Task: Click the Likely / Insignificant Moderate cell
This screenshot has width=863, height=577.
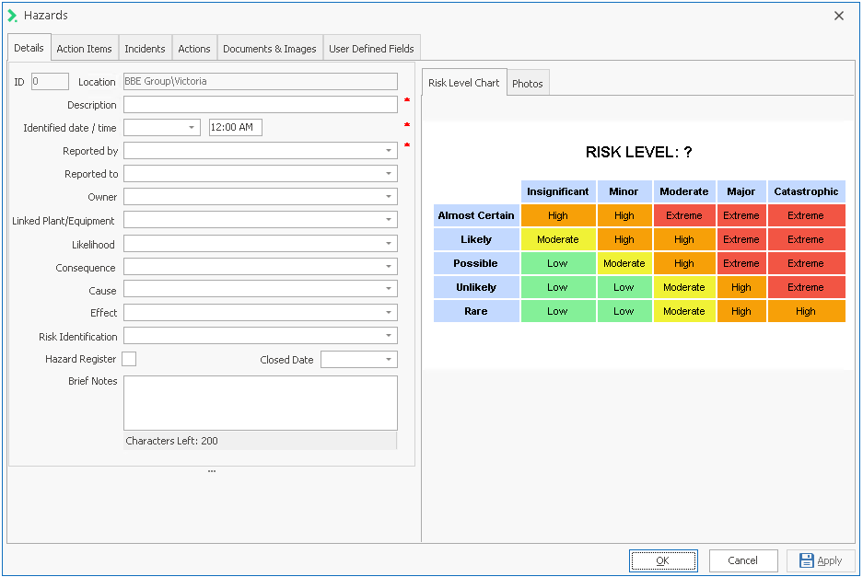Action: click(x=558, y=239)
